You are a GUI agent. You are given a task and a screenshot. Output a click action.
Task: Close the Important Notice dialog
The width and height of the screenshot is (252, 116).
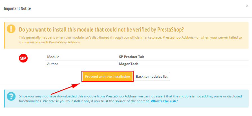(x=247, y=6)
